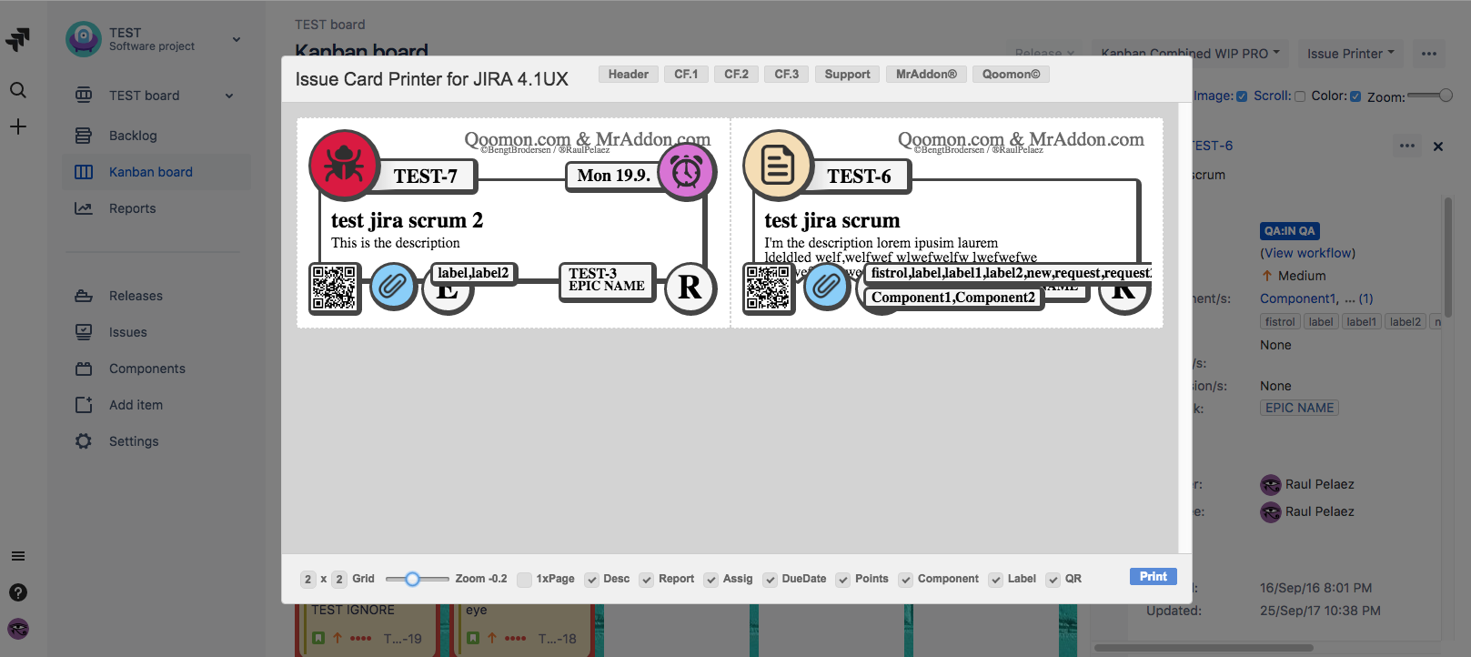Open Jira search from left sidebar
The image size is (1471, 657).
pyautogui.click(x=18, y=90)
